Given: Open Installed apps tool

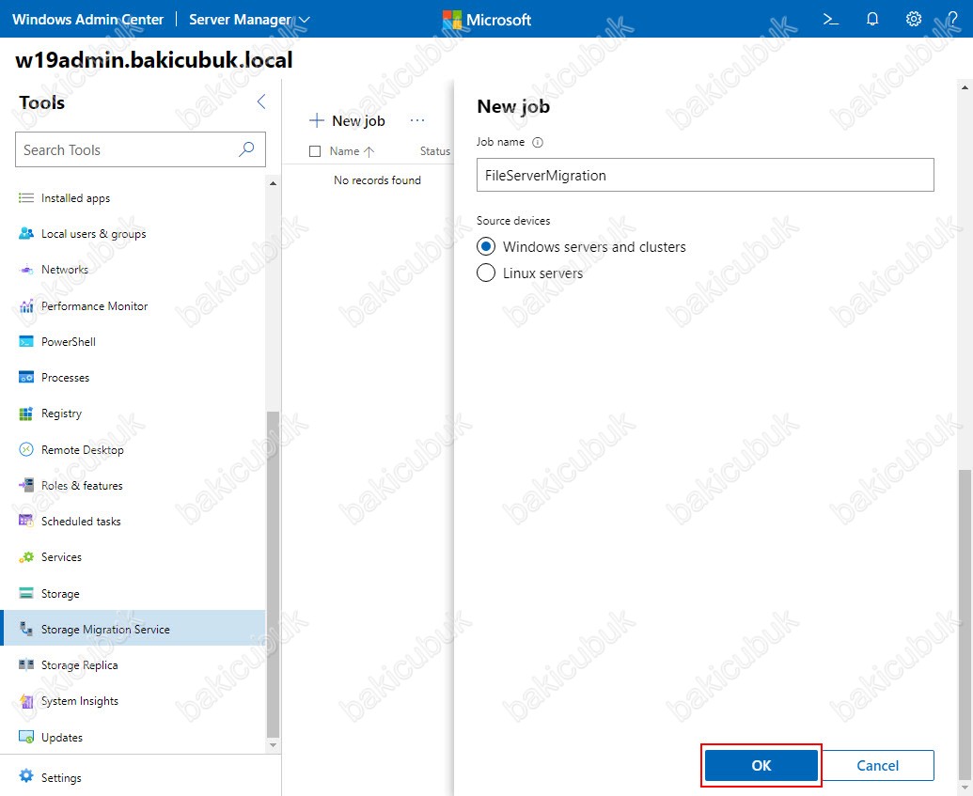Looking at the screenshot, I should (134, 198).
